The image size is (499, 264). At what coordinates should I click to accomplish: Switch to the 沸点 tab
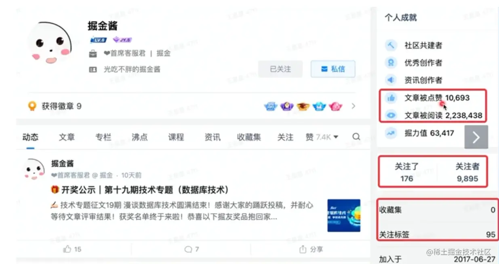point(139,137)
